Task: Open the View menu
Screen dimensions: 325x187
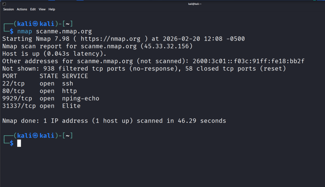Action: [42, 10]
